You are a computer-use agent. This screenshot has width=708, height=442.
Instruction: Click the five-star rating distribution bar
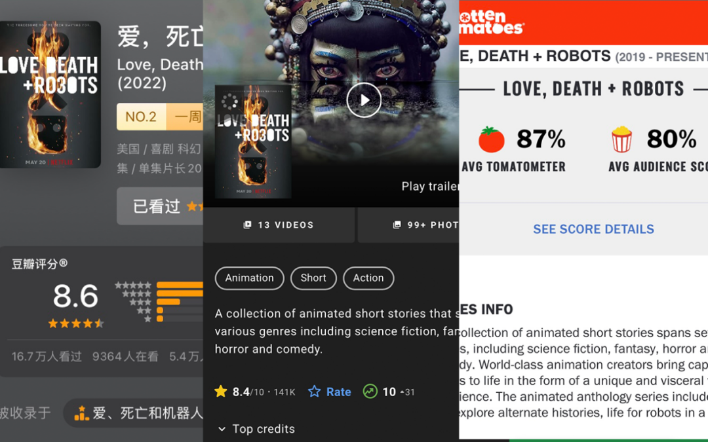pos(180,285)
